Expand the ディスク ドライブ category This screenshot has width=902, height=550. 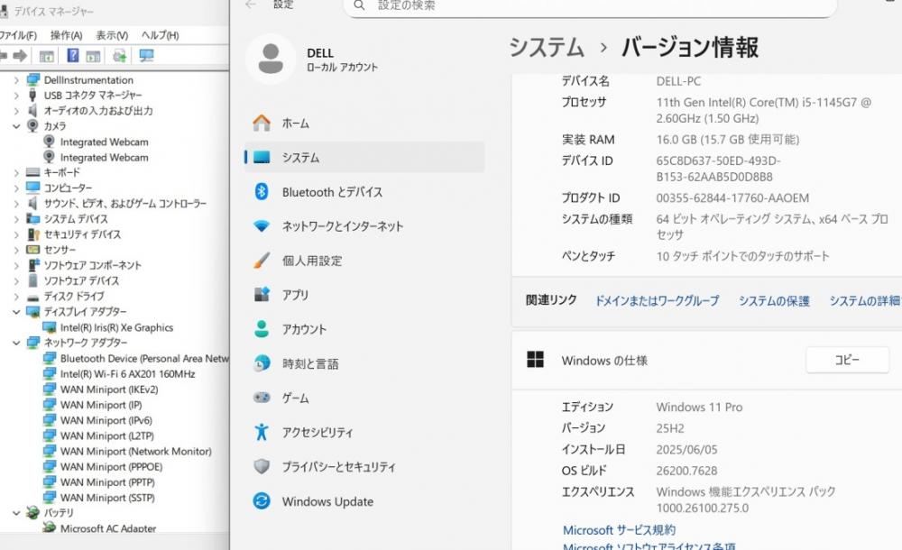[16, 296]
